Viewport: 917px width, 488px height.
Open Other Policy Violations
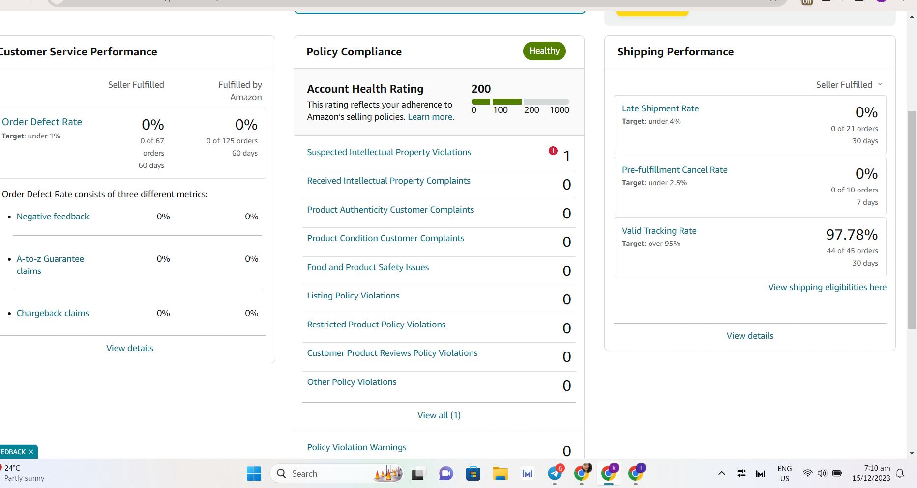click(352, 382)
